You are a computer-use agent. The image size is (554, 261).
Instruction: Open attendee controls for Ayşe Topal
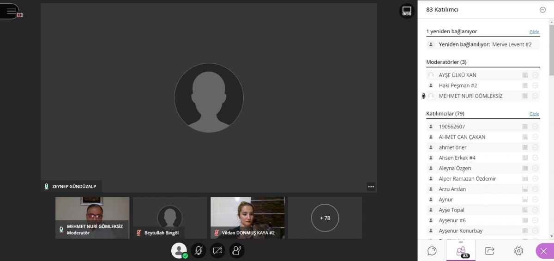535,210
